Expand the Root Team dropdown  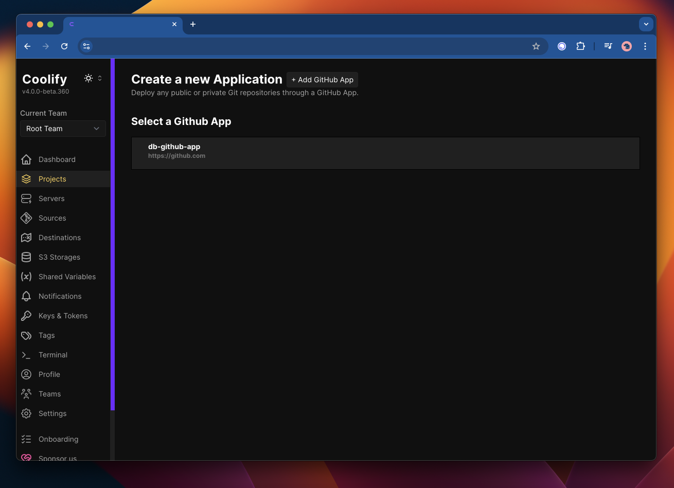click(63, 129)
